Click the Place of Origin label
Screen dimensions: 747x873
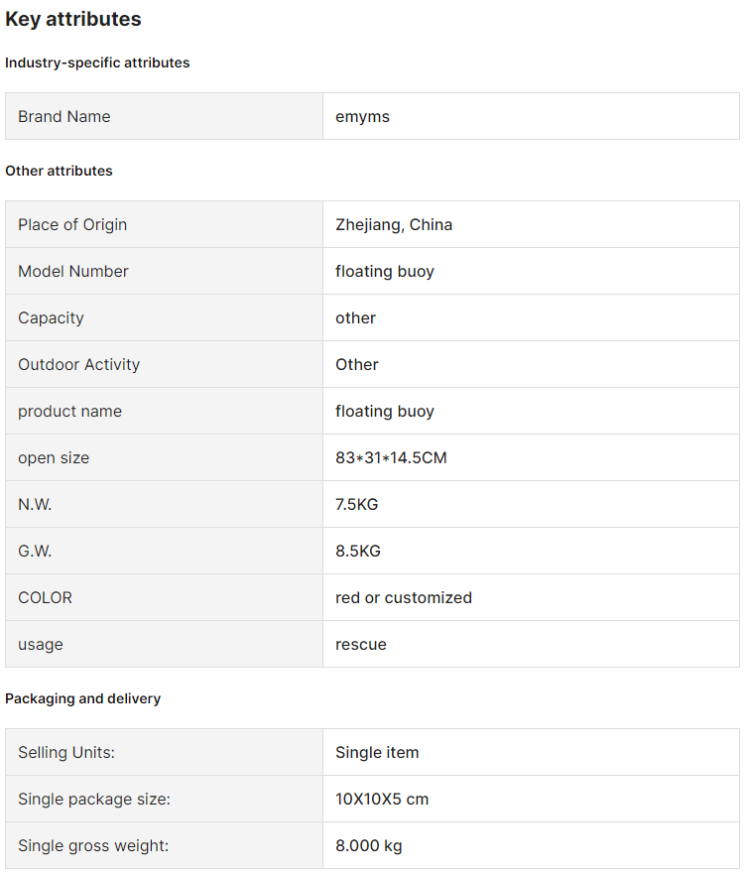pos(72,225)
